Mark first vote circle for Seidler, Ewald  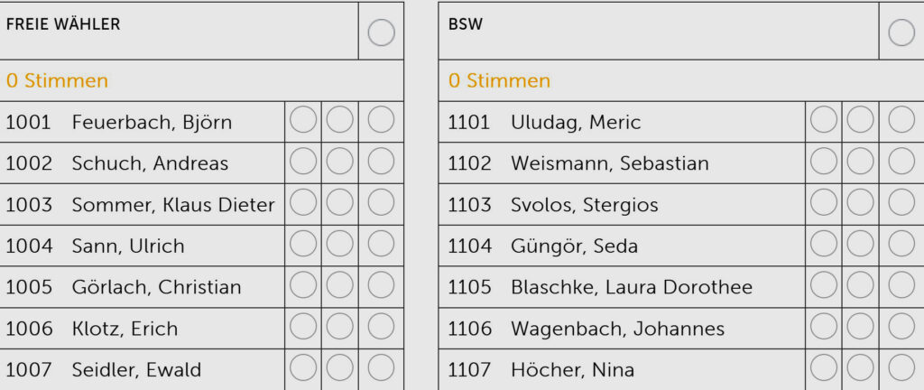303,367
